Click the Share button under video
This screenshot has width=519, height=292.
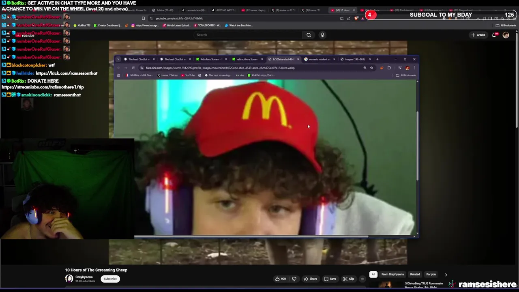point(311,279)
